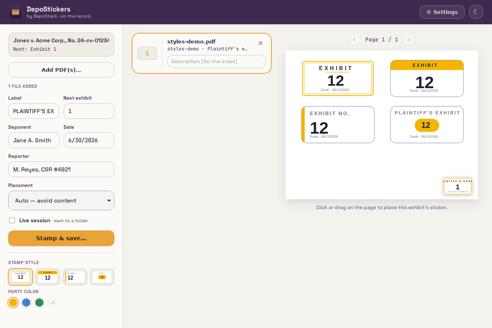Viewport: 492px width, 328px height.
Task: Toggle dark mode moon icon
Action: (x=476, y=12)
